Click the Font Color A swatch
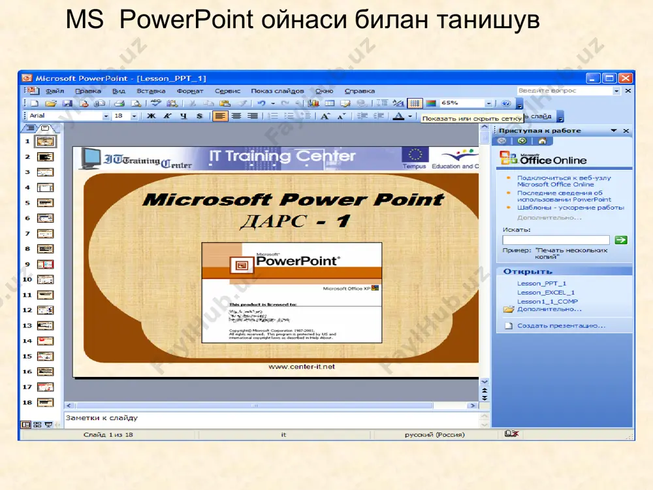The height and width of the screenshot is (490, 653). pyautogui.click(x=398, y=116)
